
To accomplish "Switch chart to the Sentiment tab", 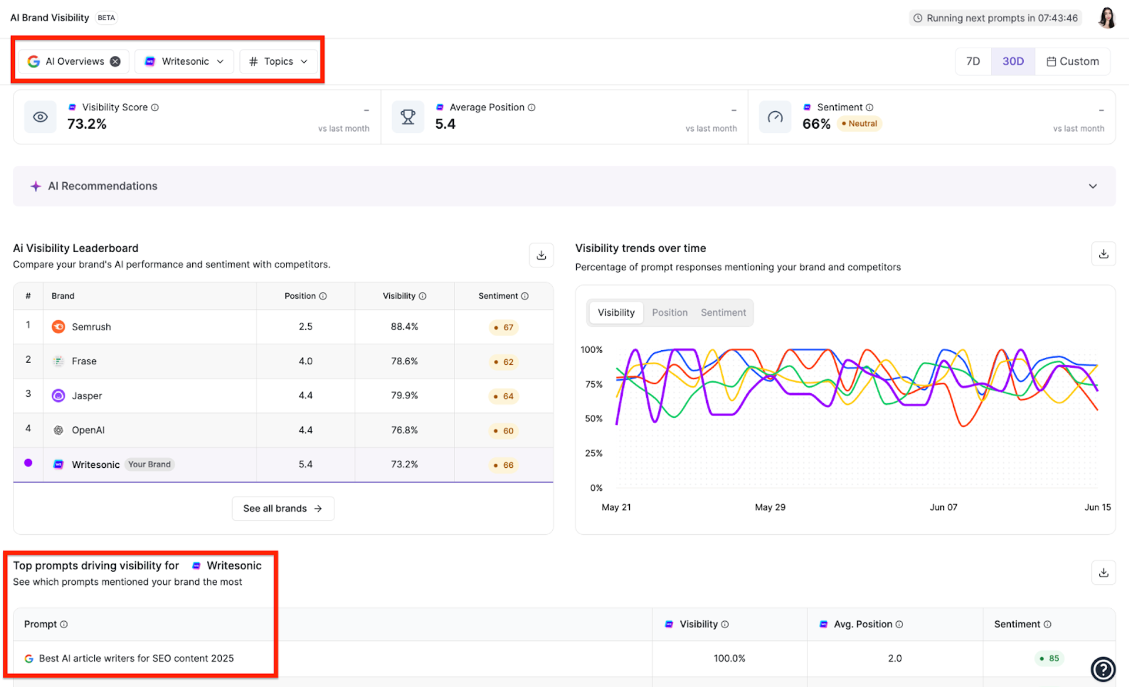I will pyautogui.click(x=723, y=313).
